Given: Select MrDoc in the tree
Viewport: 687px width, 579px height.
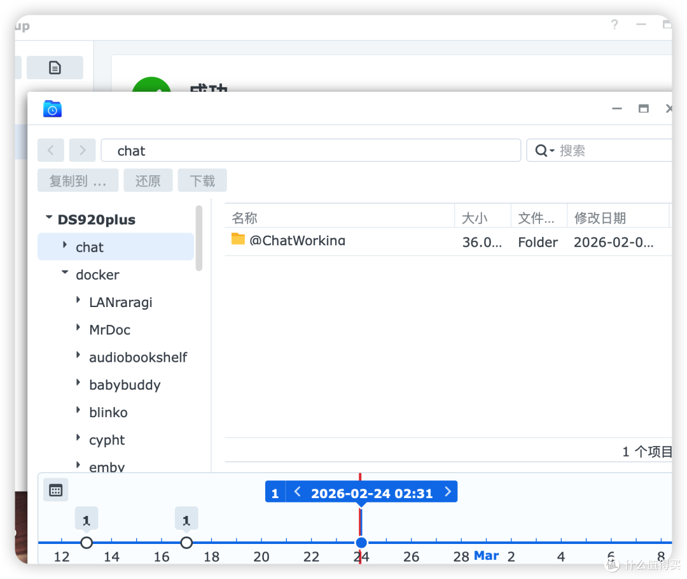Looking at the screenshot, I should coord(109,330).
